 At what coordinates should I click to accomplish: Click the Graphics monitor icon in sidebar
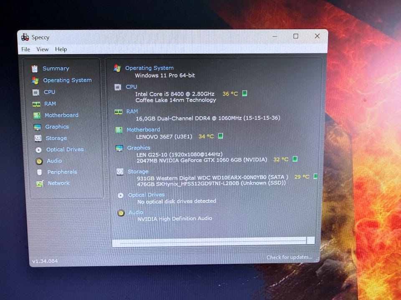37,127
